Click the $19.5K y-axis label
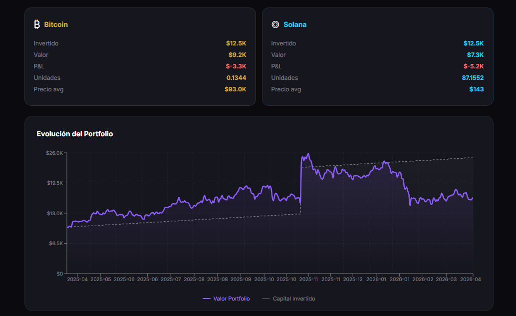Image resolution: width=516 pixels, height=316 pixels. 54,183
